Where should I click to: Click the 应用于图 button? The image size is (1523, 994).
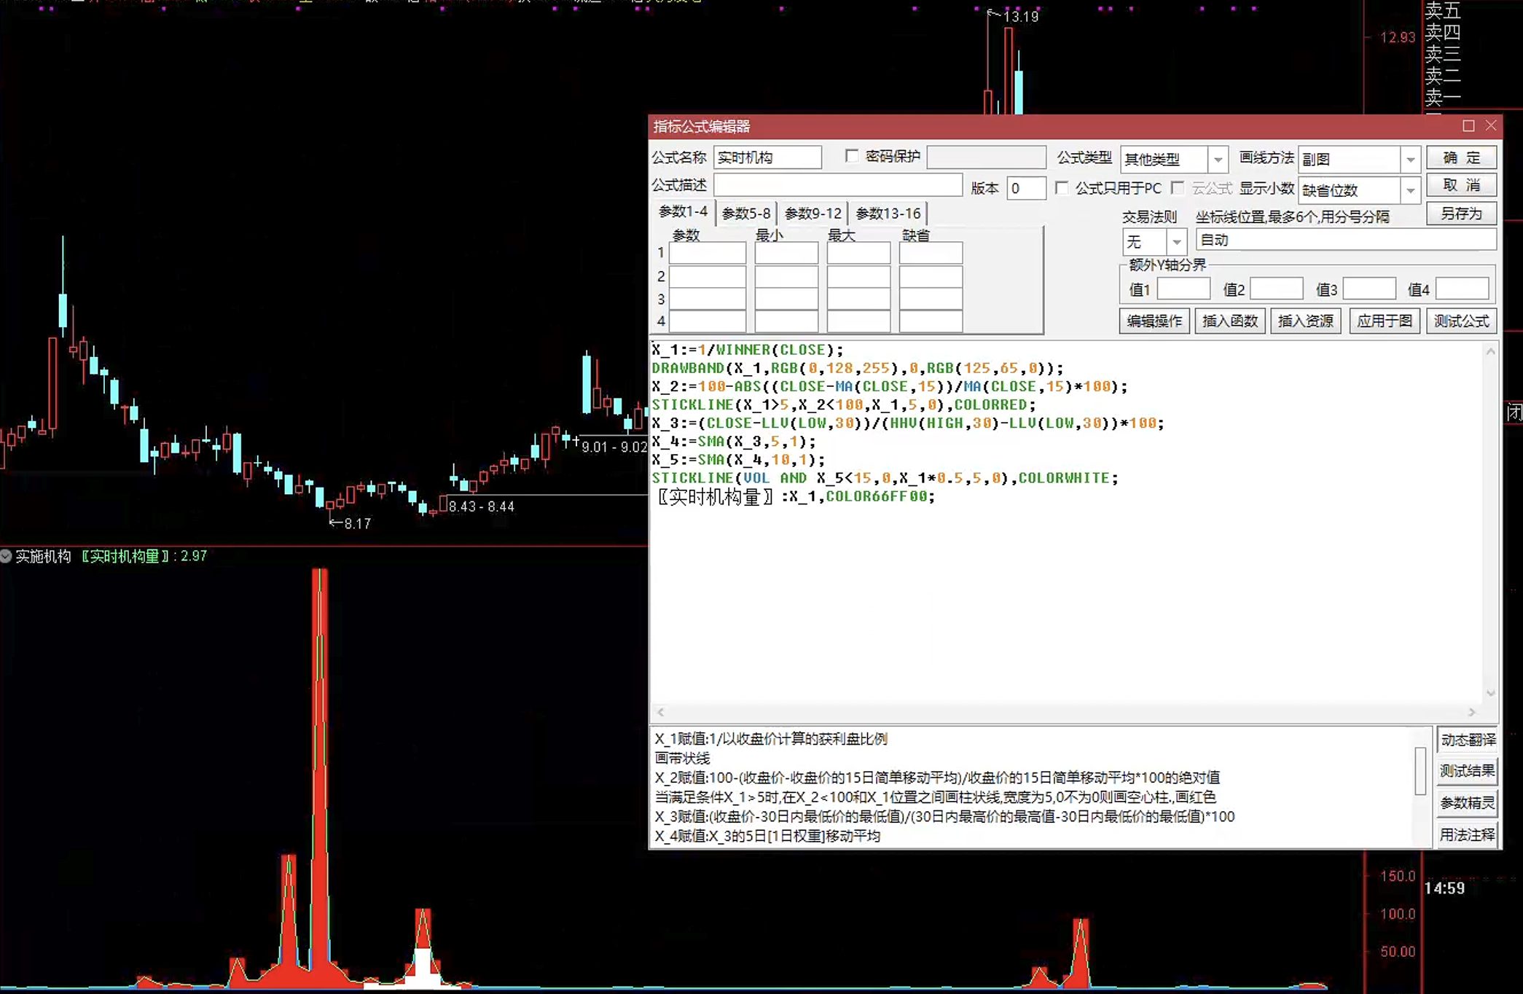(1384, 321)
